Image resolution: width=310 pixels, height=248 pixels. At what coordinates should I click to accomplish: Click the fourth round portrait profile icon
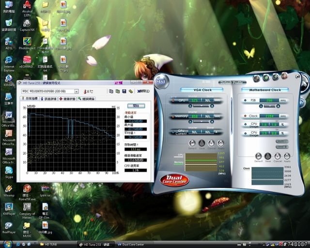(x=284, y=76)
